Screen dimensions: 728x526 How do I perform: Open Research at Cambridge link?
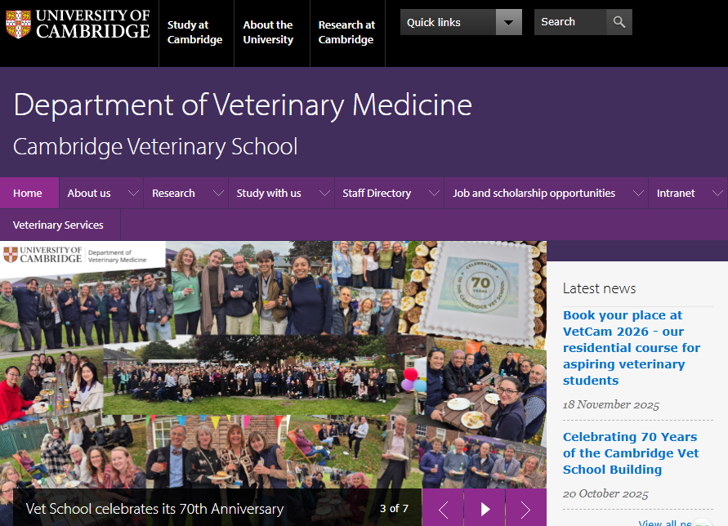(346, 33)
